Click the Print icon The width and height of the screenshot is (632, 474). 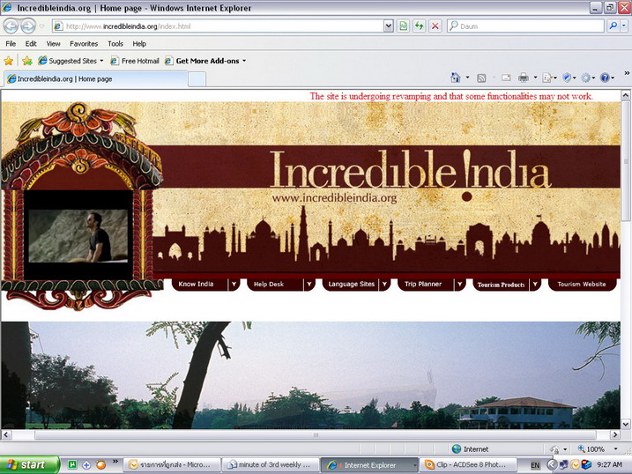[x=524, y=78]
